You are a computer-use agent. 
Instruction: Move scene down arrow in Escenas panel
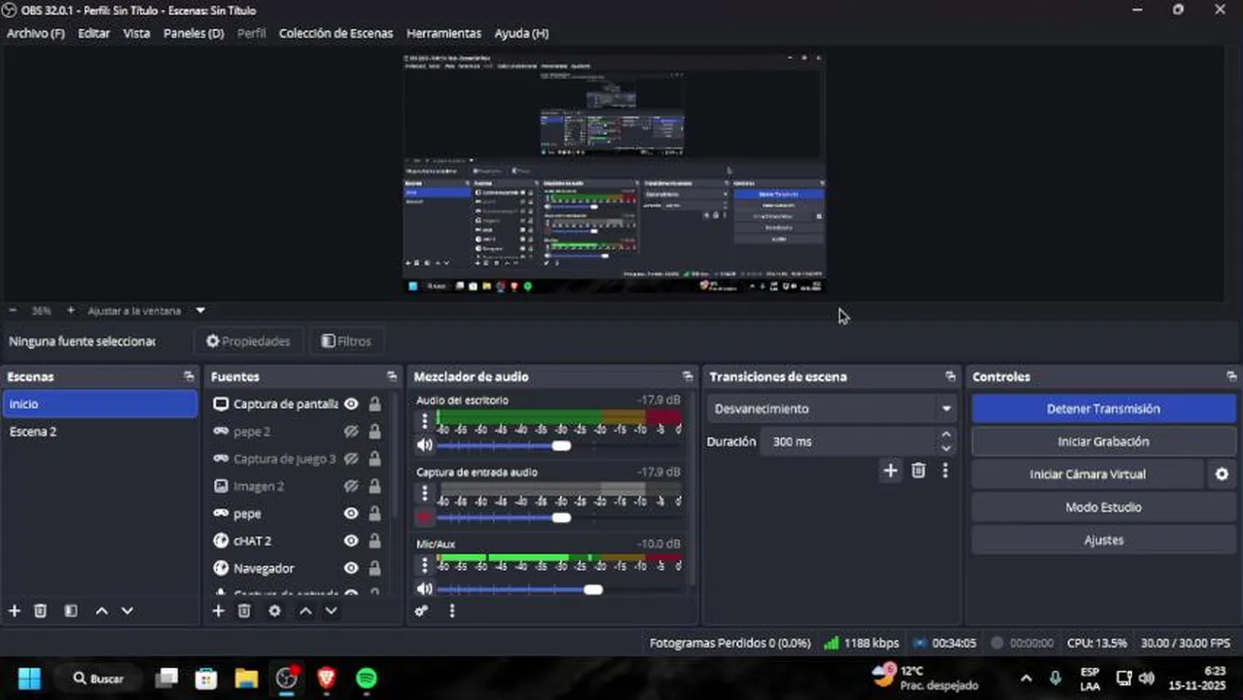click(126, 611)
